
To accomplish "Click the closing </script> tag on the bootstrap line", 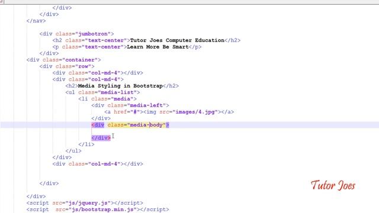I will pos(155,209).
